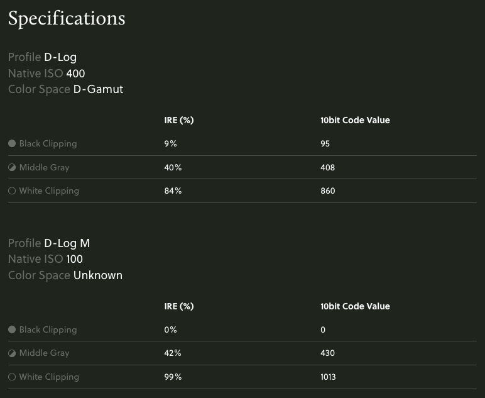This screenshot has height=398, width=485.
Task: Click the first IRE (%) column header
Action: coord(179,120)
